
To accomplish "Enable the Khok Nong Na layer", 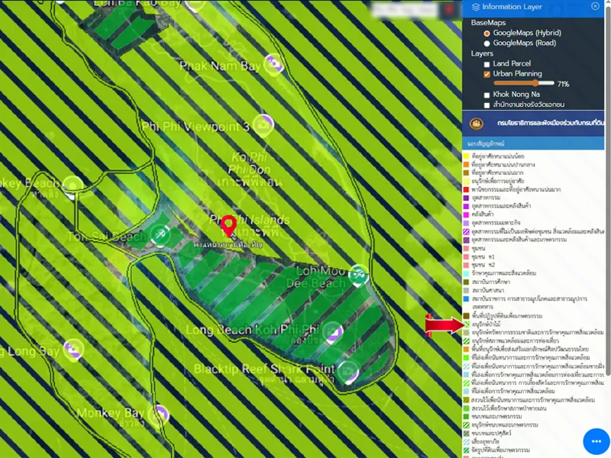I will [487, 95].
